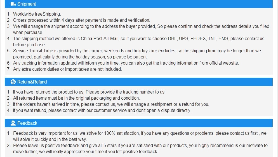The width and height of the screenshot is (278, 157).
Task: Click the line about confirming address details
Action: [x=141, y=26]
